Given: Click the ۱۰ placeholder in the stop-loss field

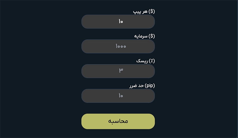Looking at the screenshot, I should (120, 96).
